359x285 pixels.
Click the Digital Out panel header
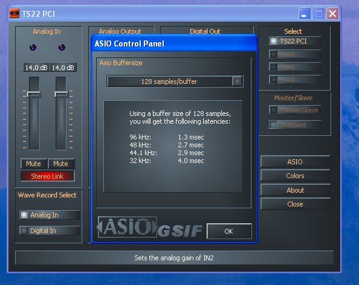[x=205, y=31]
